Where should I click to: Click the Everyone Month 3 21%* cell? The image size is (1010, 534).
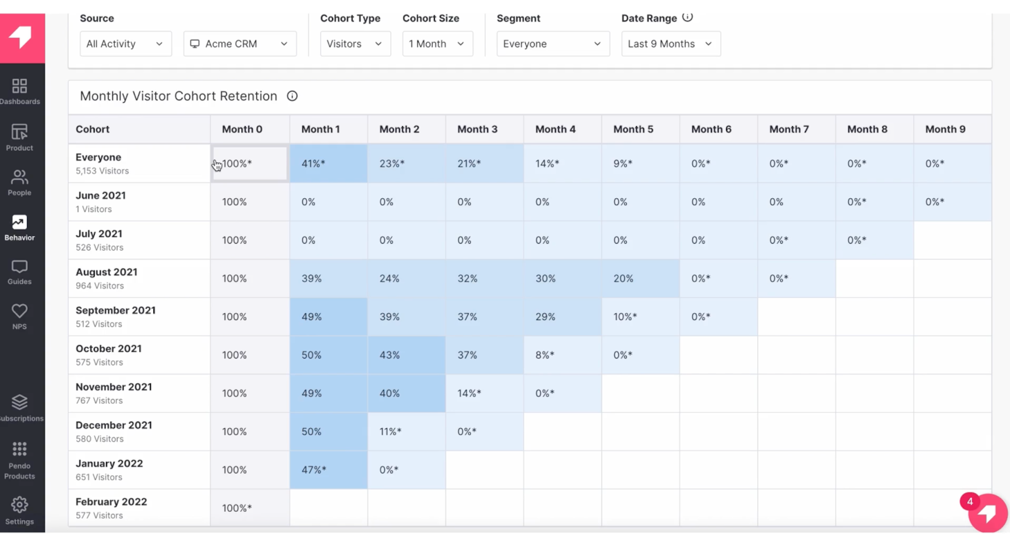(x=485, y=163)
